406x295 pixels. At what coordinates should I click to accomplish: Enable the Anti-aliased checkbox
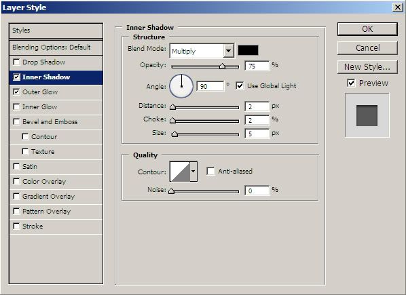[210, 171]
